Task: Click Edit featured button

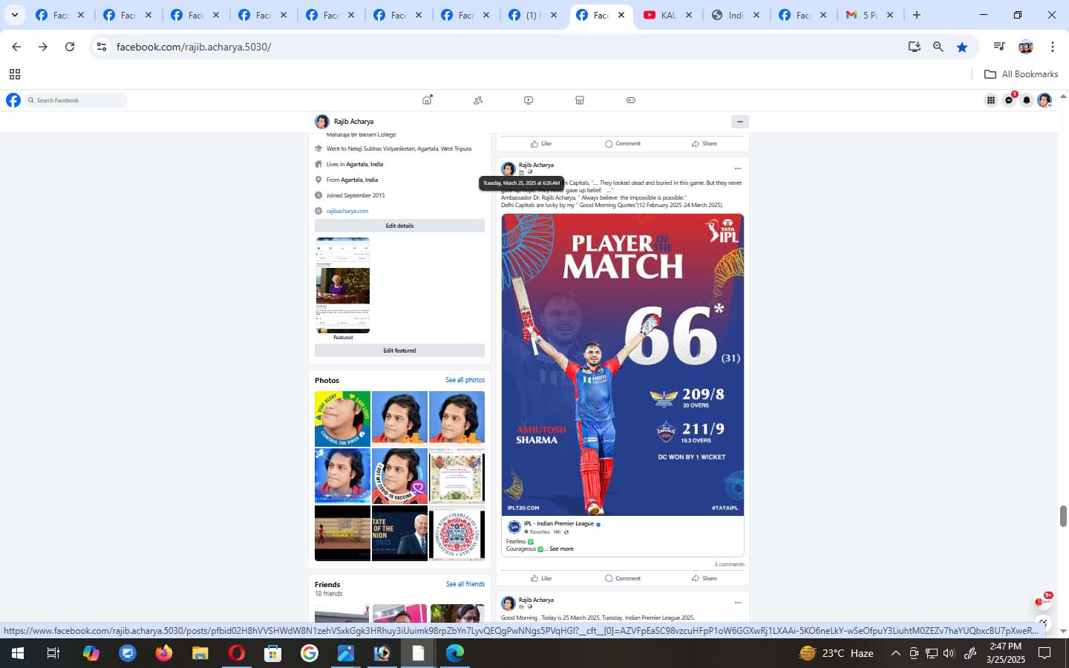Action: coord(399,350)
